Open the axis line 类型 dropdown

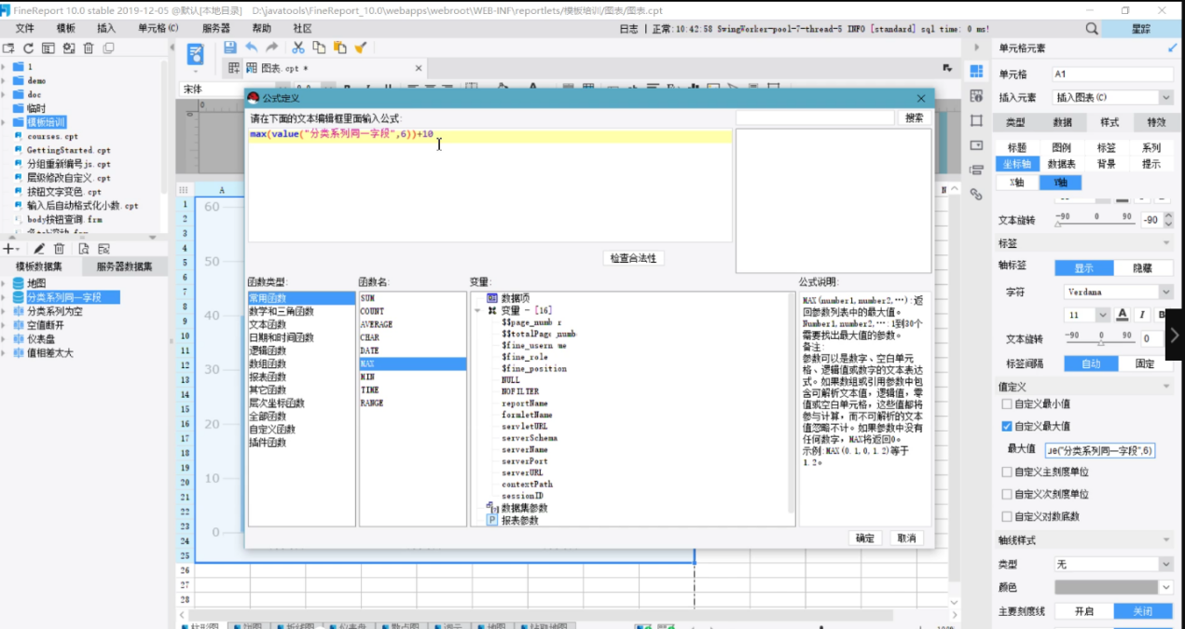tap(1165, 564)
